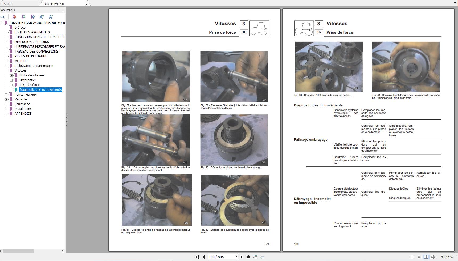This screenshot has height=261, width=458.
Task: Go to the first page
Action: click(197, 257)
